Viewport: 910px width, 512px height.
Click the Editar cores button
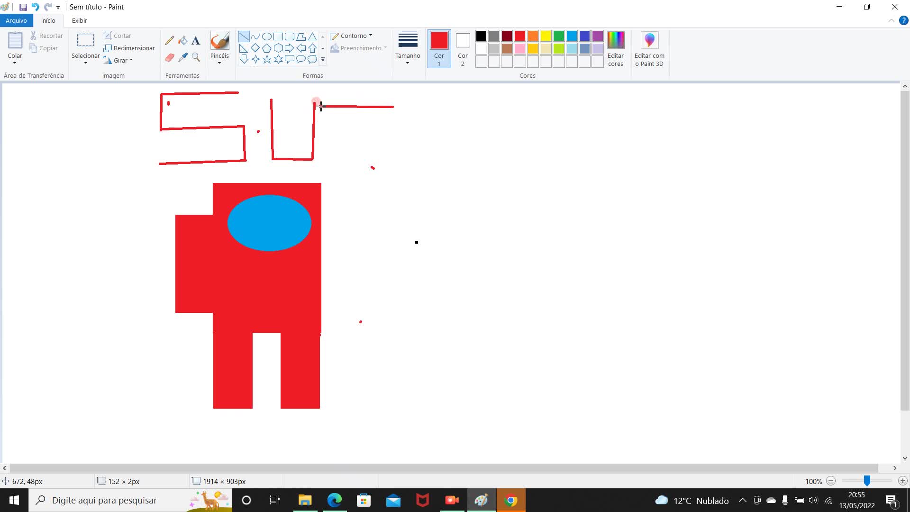pyautogui.click(x=616, y=49)
